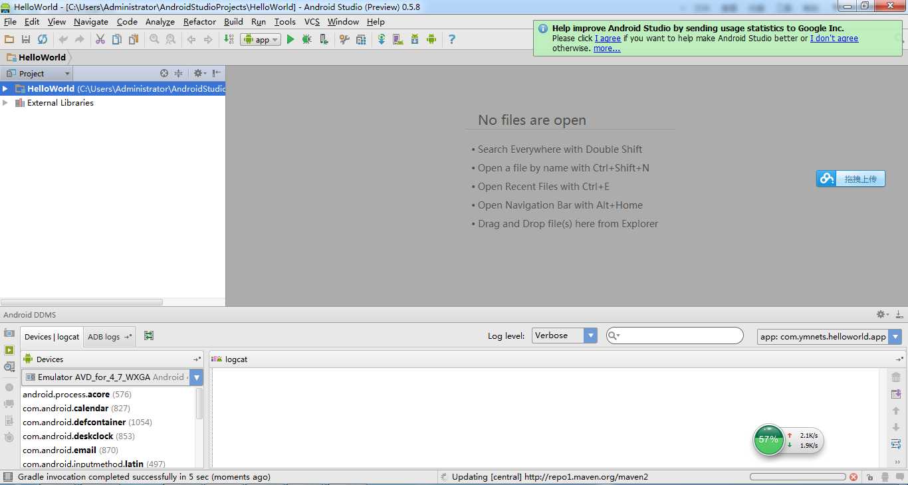Click the Cut scissors icon
The image size is (908, 485).
coord(100,40)
